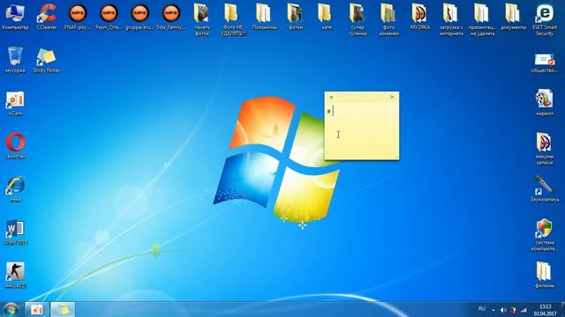Select the система компьюте... shield shortcut
Viewport: 565px width, 317px height.
545,235
